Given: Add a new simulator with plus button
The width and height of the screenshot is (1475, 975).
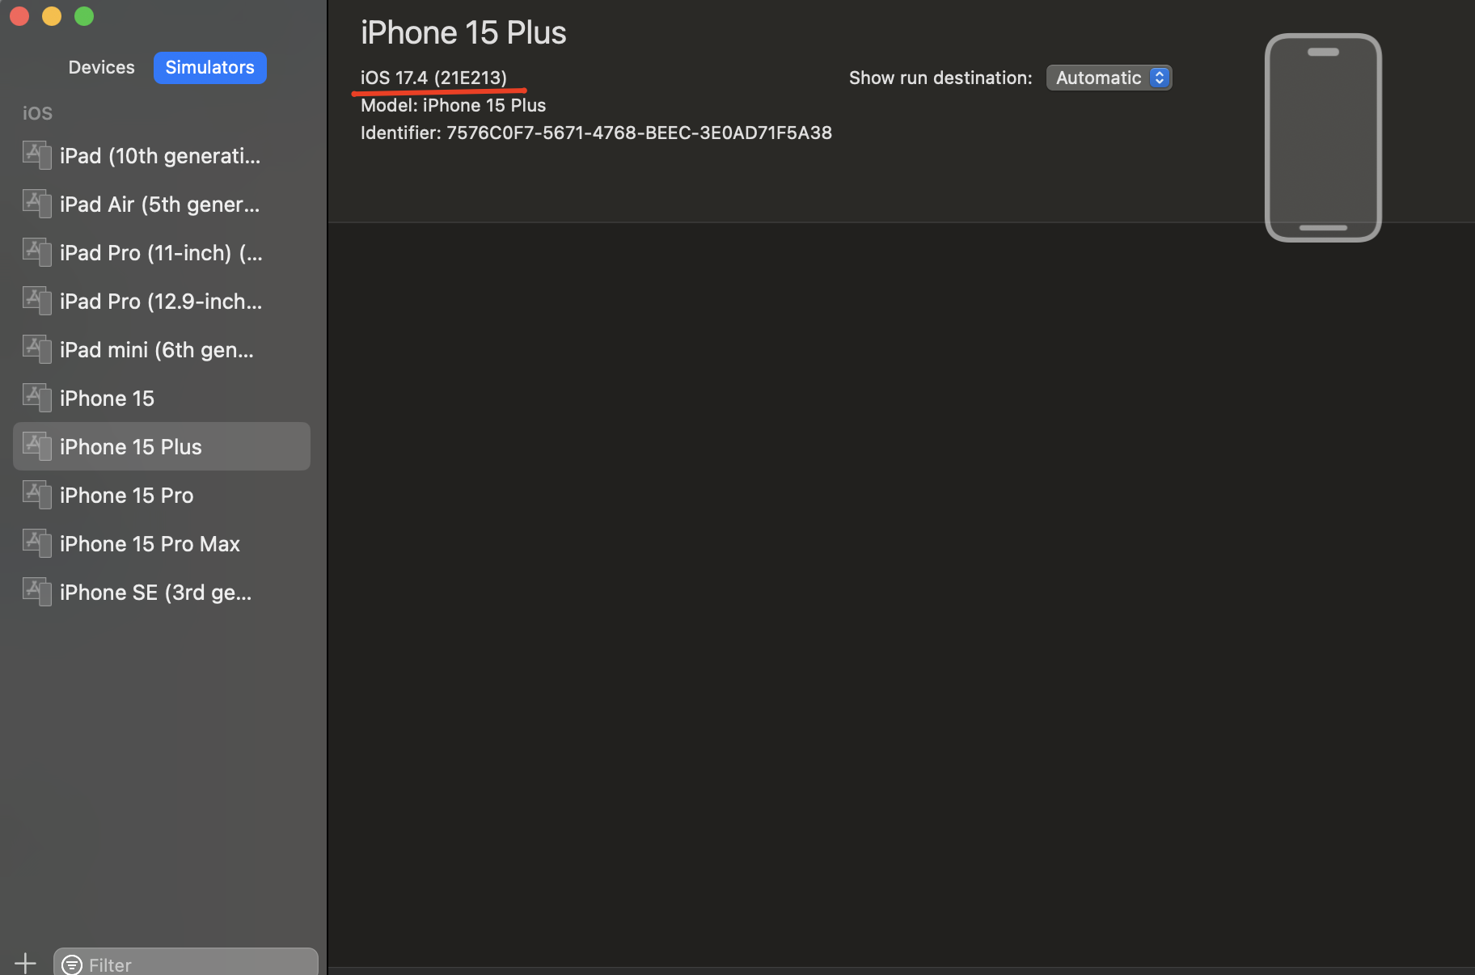Looking at the screenshot, I should point(25,963).
